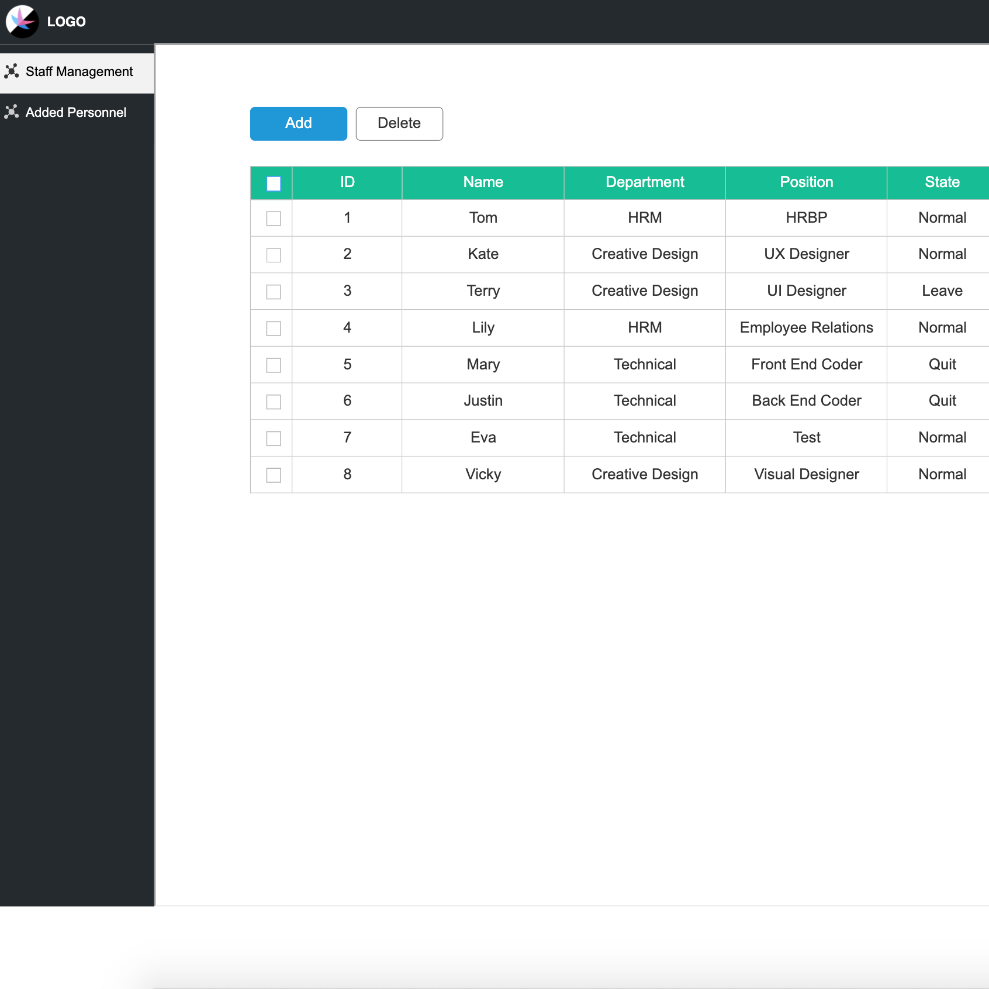This screenshot has width=989, height=989.
Task: Click the colorful bird logo icon
Action: [22, 22]
